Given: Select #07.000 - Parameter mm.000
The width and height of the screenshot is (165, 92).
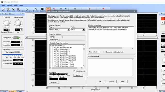Looking at the screenshot, I should [x=63, y=48].
